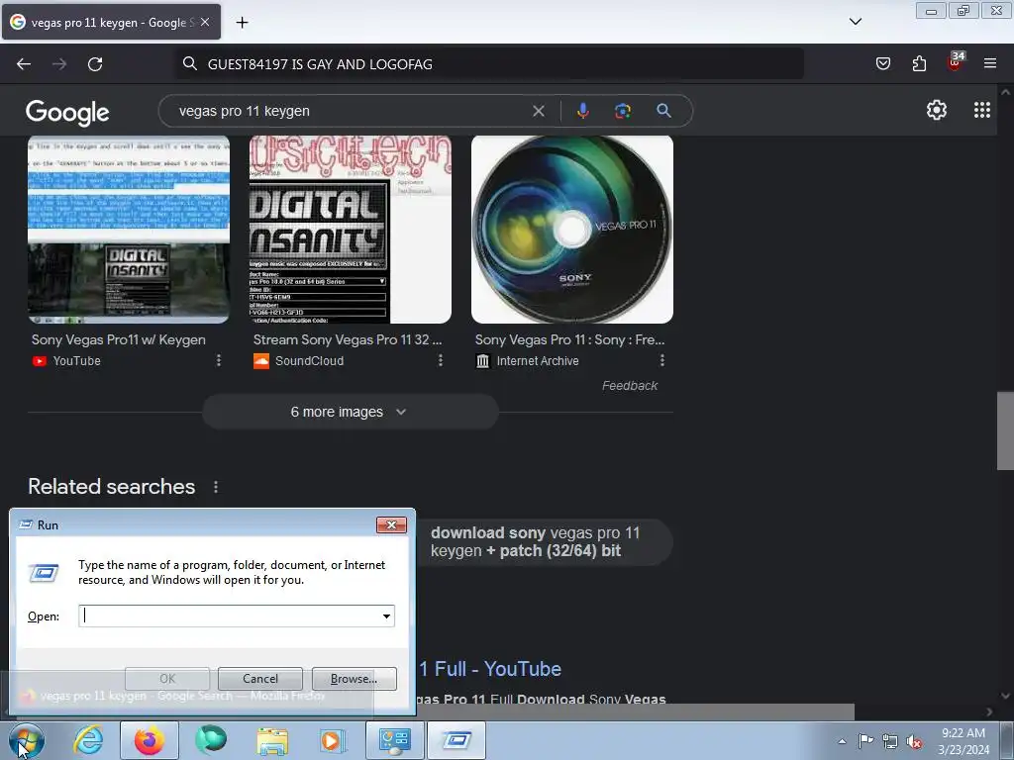This screenshot has width=1014, height=760.
Task: Go back with the browser back arrow
Action: (x=24, y=64)
